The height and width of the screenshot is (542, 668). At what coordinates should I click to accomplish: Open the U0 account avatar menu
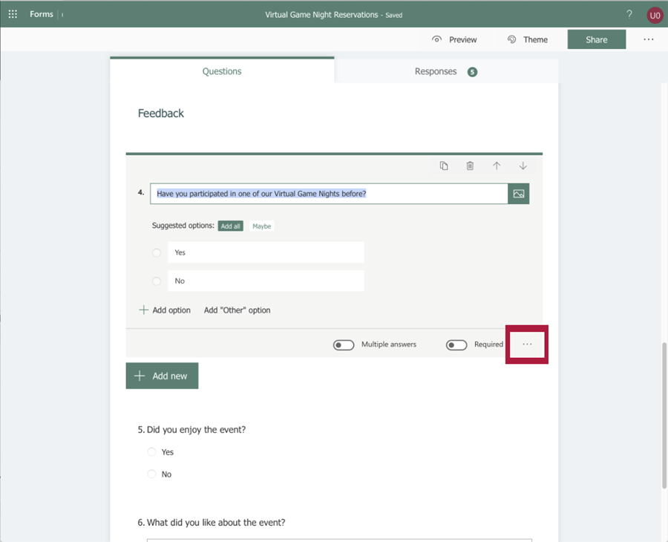tap(653, 14)
